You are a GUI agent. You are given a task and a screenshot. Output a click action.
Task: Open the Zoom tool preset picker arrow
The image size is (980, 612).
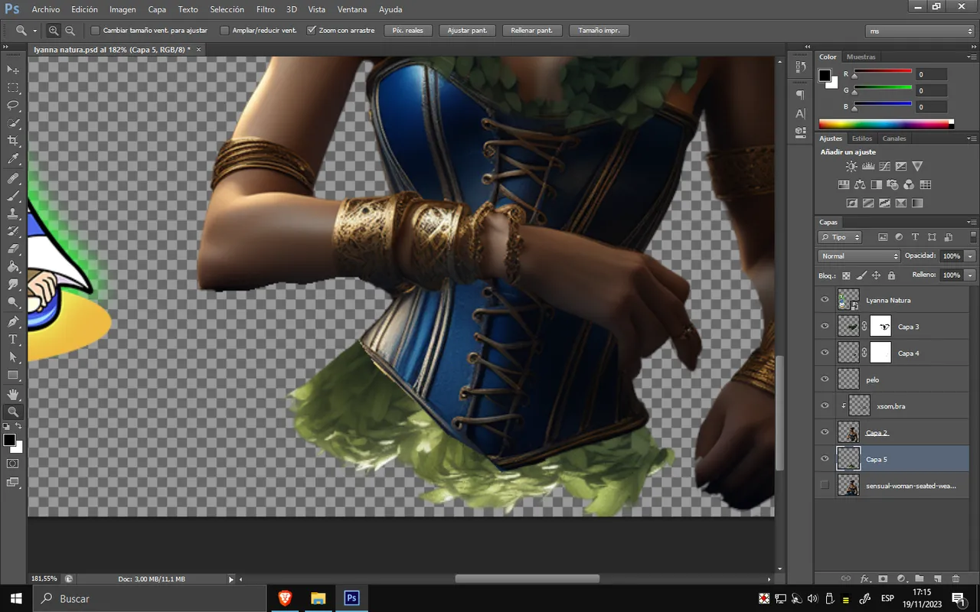(x=35, y=31)
